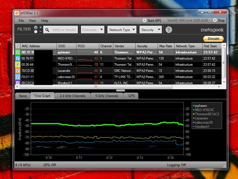The width and height of the screenshot is (238, 179).
Task: Click the Stop scanning icon
Action: (215, 20)
